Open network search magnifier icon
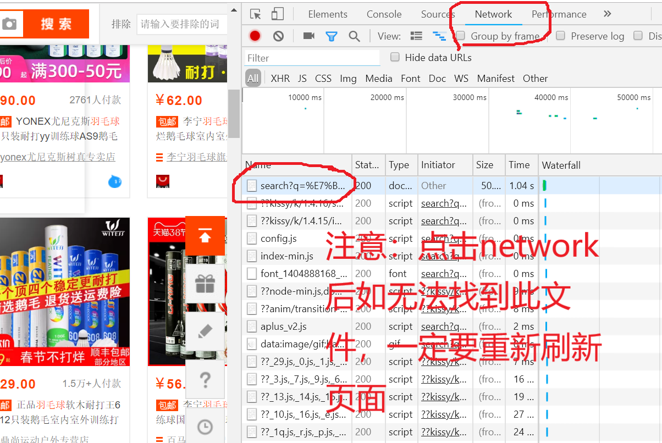The height and width of the screenshot is (443, 662). 355,36
